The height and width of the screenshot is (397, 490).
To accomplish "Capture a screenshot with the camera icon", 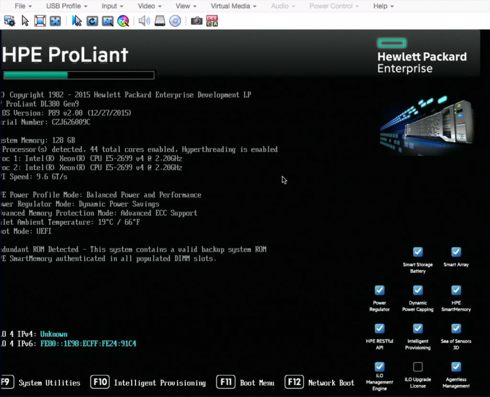I will 196,21.
